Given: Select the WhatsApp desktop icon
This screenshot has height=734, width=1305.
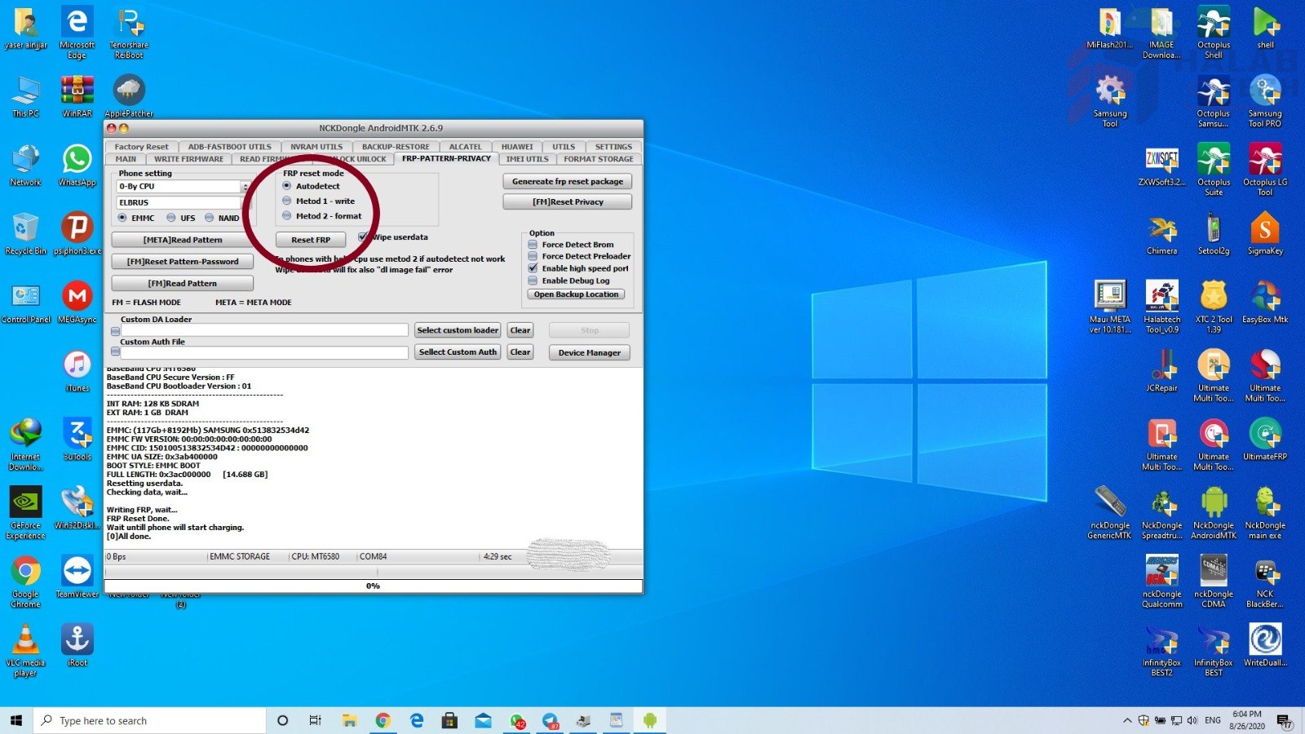Looking at the screenshot, I should point(77,165).
